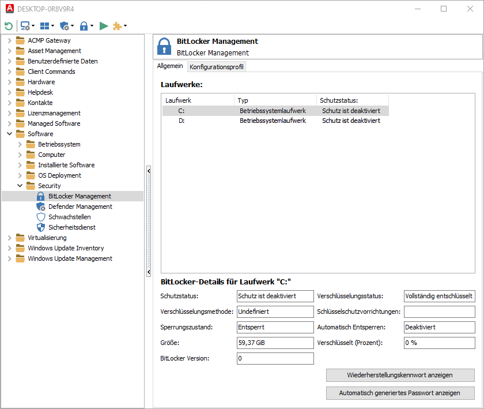Viewport: 484px width, 409px height.
Task: Click the blue padlock BitLocker toolbar icon
Action: (x=84, y=26)
